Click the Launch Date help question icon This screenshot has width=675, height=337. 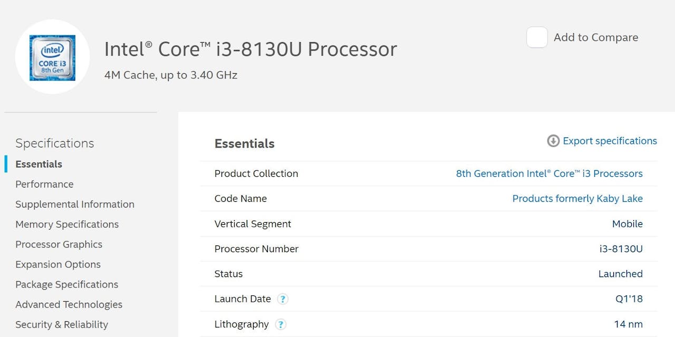point(283,299)
